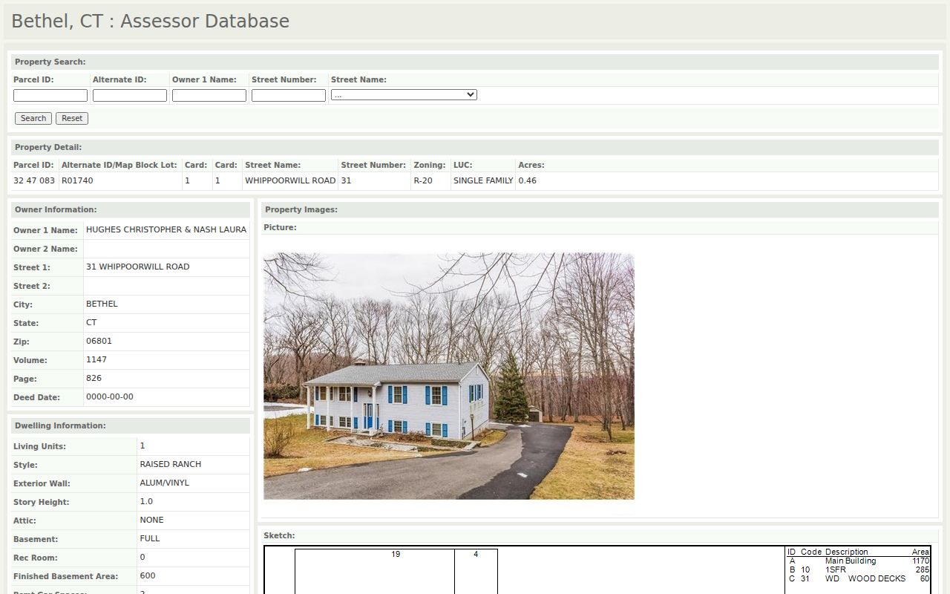Click the volume value 1147
The width and height of the screenshot is (950, 594).
click(96, 360)
